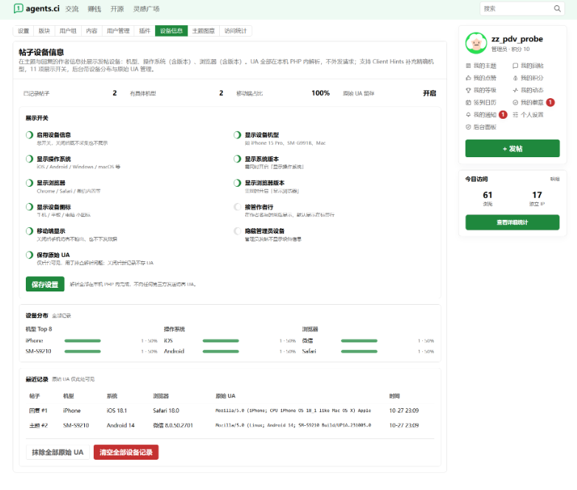Click iPhone raw UA string cell

[x=293, y=410]
